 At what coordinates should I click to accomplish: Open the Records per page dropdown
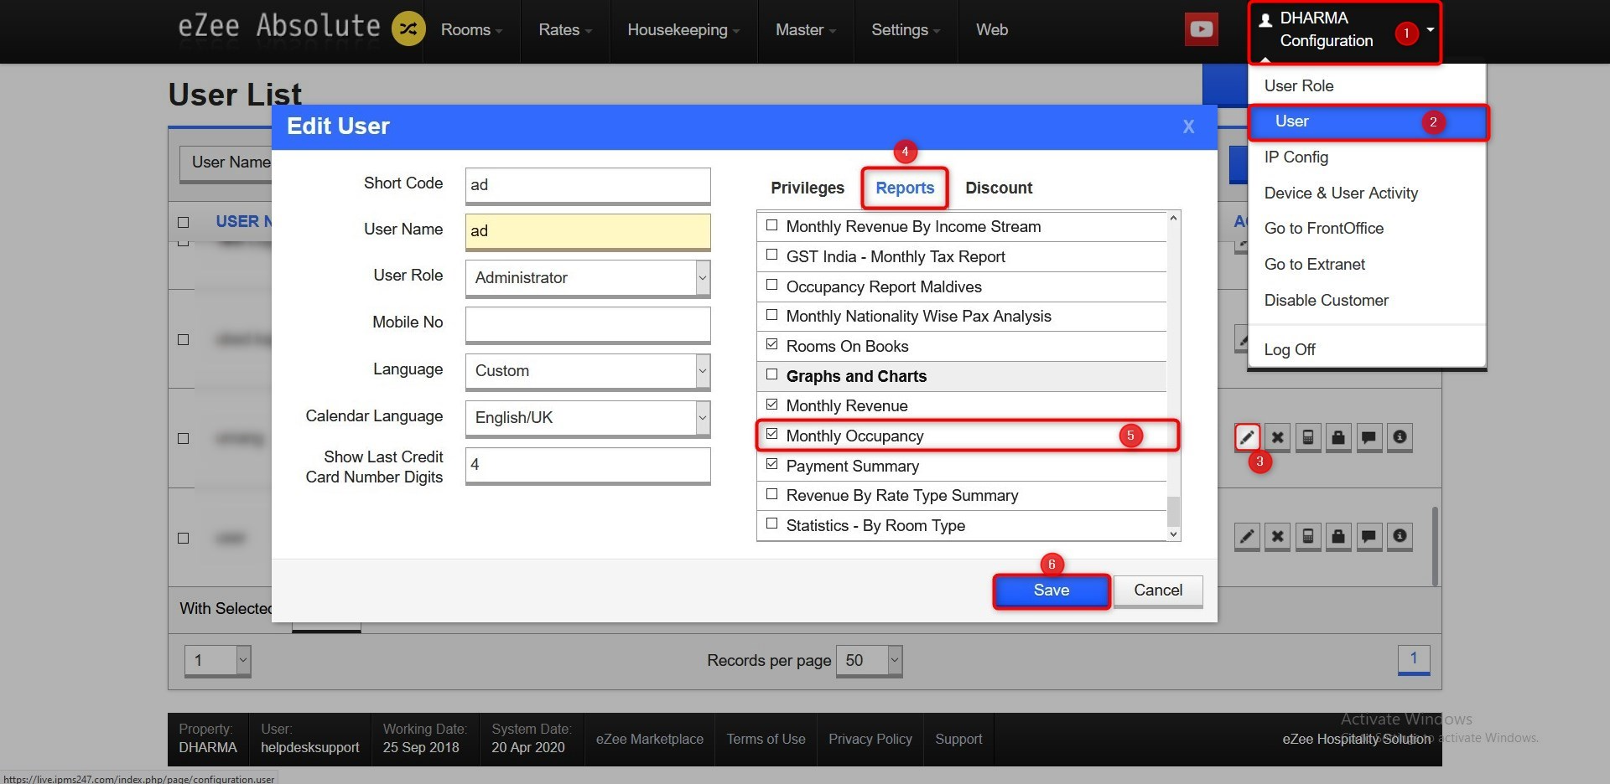pos(869,661)
